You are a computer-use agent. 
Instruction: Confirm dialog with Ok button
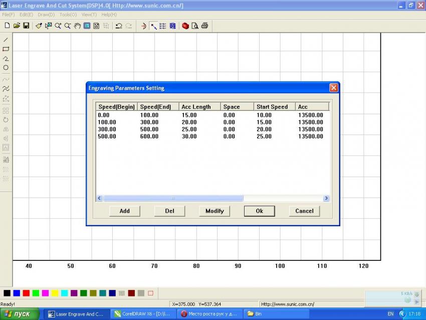pyautogui.click(x=259, y=211)
